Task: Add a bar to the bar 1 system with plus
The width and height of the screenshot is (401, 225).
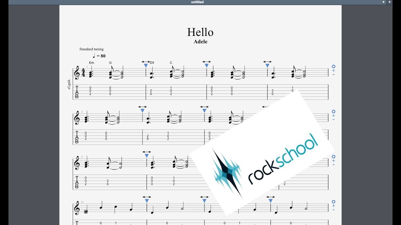Action: point(334,71)
